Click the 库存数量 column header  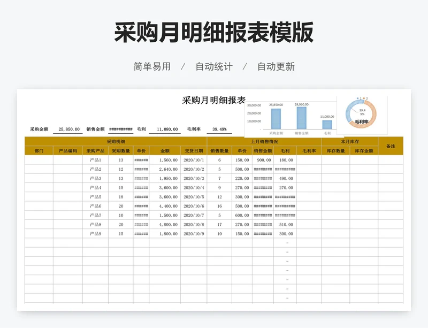[336, 151]
